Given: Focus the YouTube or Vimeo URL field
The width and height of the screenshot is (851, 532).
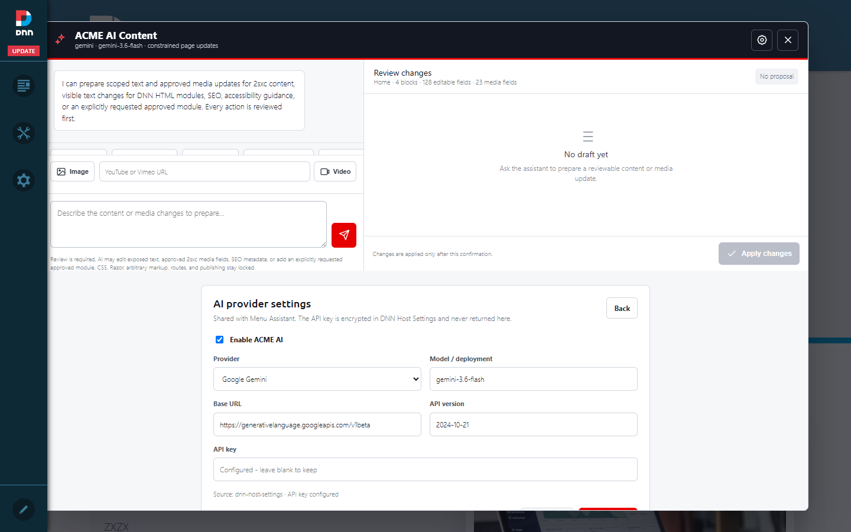Looking at the screenshot, I should (x=204, y=171).
